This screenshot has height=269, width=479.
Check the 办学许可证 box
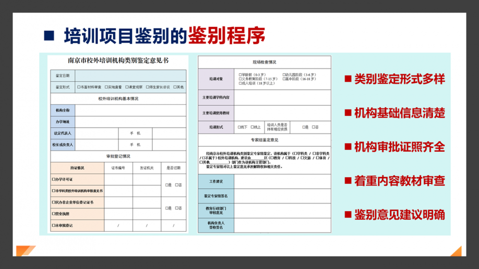tap(54, 179)
